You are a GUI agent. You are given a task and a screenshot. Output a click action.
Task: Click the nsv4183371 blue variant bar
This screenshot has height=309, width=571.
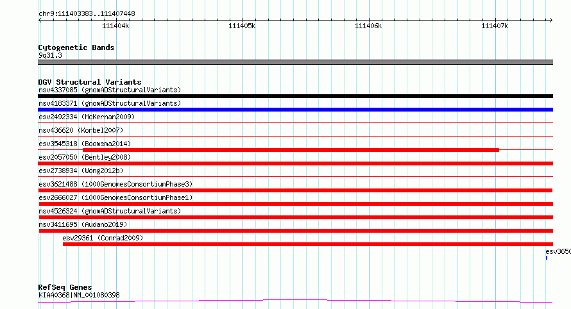click(295, 110)
